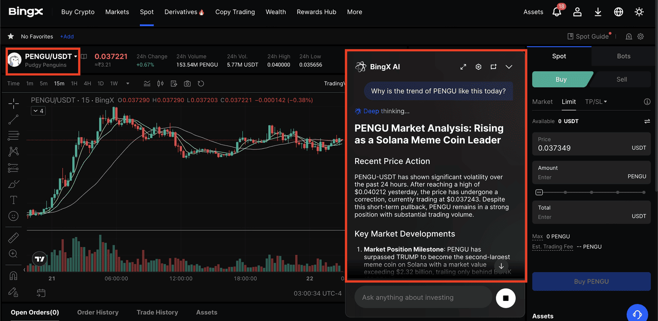The height and width of the screenshot is (321, 658).
Task: Open BingX AI settings hexagon icon
Action: coord(478,67)
